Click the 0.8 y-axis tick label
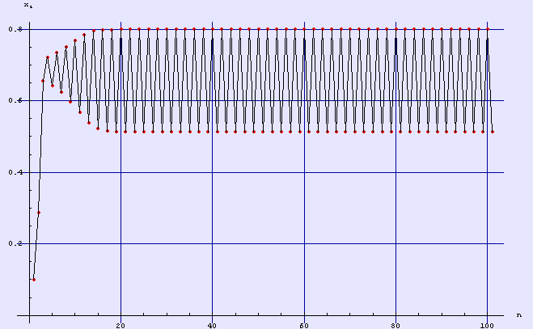Screen dimensions: 533x329 pos(15,30)
